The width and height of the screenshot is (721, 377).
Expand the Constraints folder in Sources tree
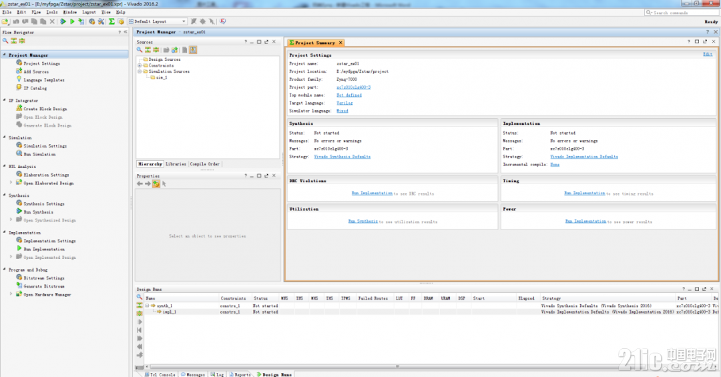[140, 65]
